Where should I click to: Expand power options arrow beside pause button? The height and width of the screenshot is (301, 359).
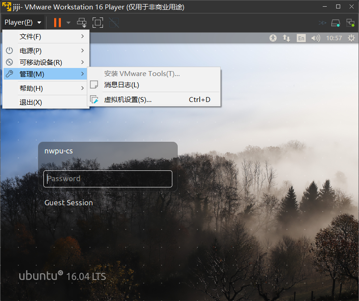pyautogui.click(x=68, y=22)
